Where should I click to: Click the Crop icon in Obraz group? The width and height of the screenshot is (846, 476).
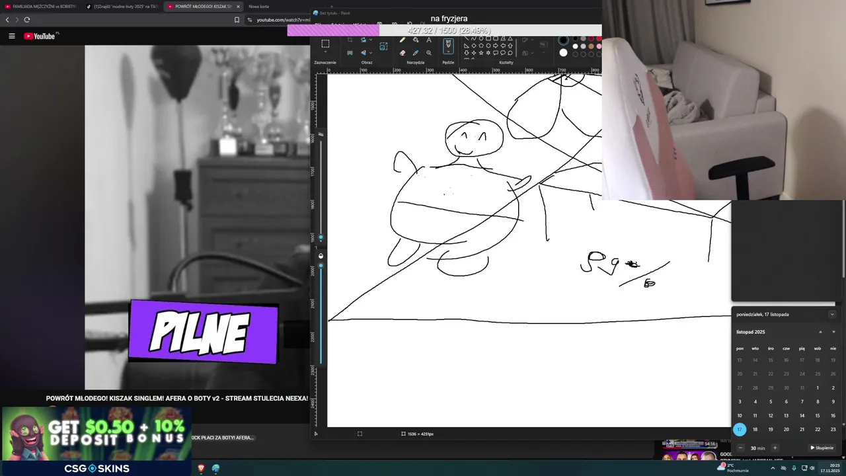(x=350, y=40)
